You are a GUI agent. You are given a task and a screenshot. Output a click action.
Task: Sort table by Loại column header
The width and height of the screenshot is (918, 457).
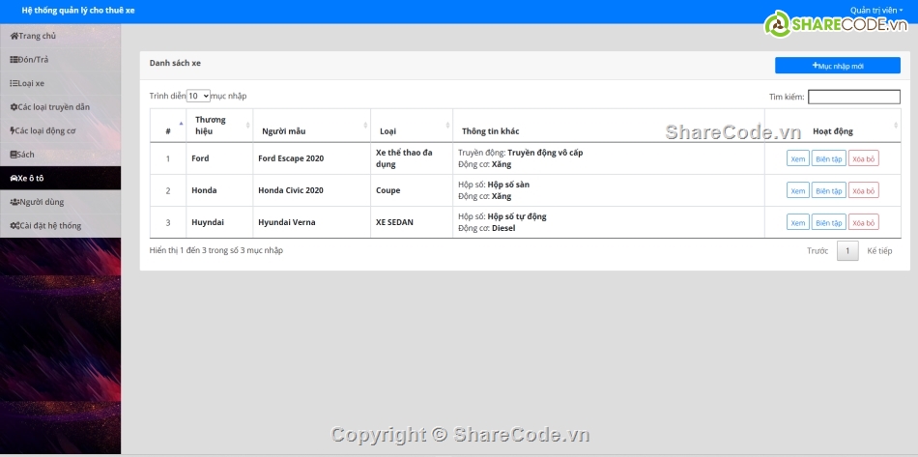[x=410, y=131]
